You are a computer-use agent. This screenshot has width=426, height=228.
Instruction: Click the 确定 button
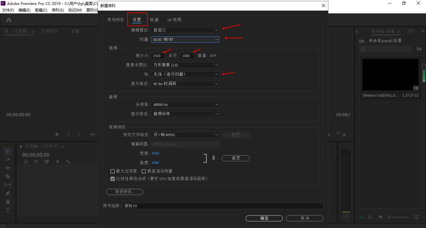tap(264, 218)
